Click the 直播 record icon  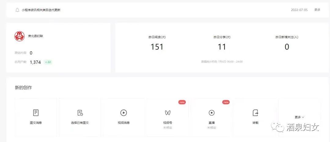211,113
